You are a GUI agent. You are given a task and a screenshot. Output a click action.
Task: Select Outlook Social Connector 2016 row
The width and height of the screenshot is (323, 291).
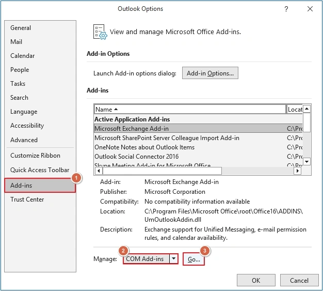[198, 157]
